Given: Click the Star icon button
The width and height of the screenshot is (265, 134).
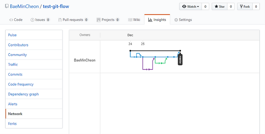Looking at the screenshot, I should pos(219,7).
